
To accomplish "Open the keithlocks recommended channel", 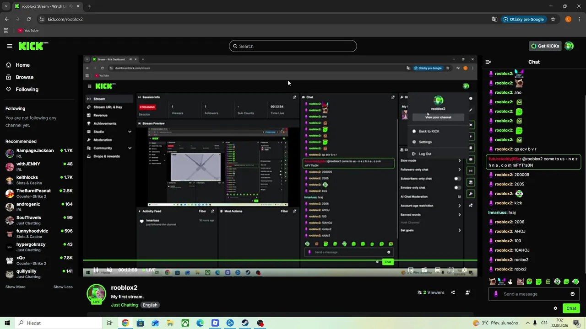I will coord(39,180).
